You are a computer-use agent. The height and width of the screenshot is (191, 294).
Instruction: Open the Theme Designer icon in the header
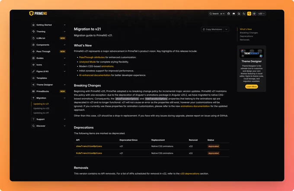[254, 14]
